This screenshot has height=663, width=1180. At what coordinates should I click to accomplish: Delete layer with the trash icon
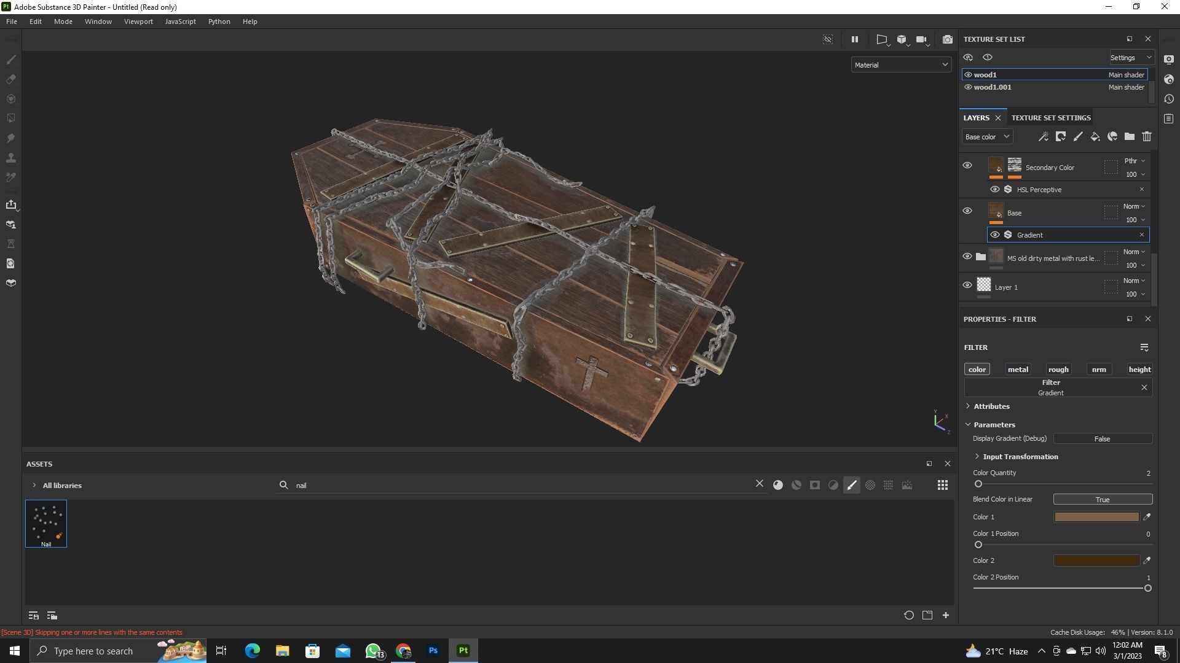pyautogui.click(x=1147, y=137)
